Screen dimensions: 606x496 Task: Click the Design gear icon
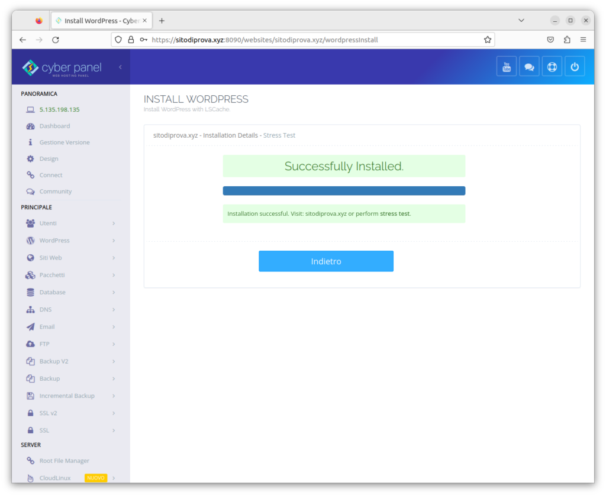(31, 158)
